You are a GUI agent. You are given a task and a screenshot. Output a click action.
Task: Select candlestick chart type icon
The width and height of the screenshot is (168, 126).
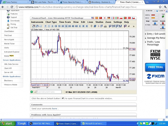(34, 26)
